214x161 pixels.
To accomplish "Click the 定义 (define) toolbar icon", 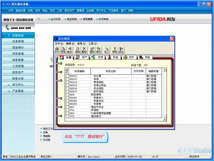I will [107, 50].
